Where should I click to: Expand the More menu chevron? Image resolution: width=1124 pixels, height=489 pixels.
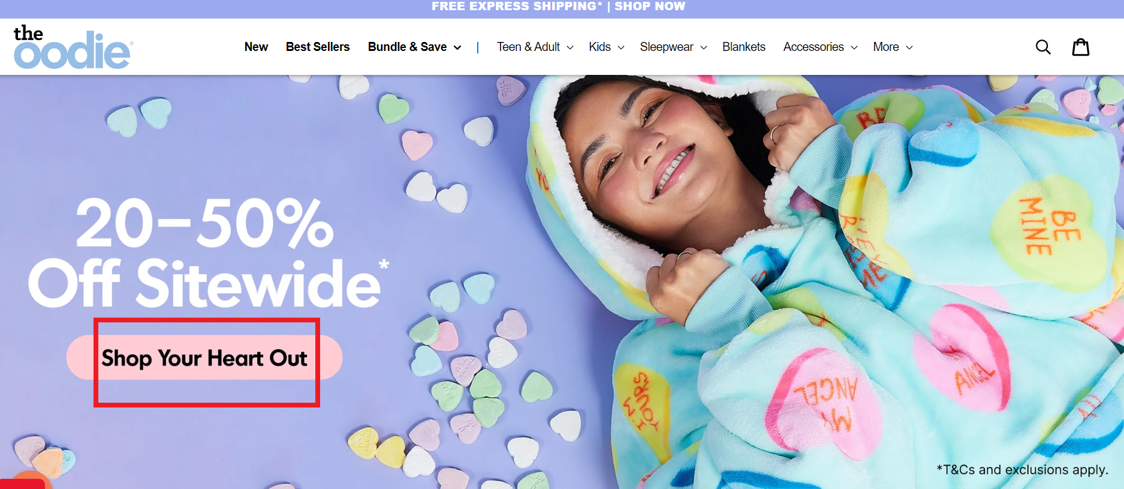pos(909,47)
